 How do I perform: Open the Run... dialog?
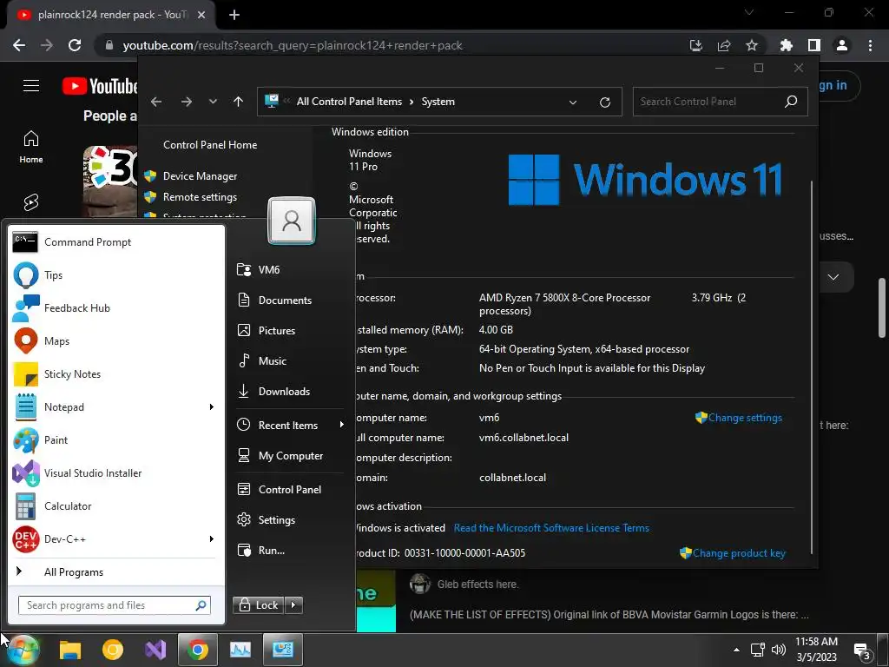pos(289,550)
